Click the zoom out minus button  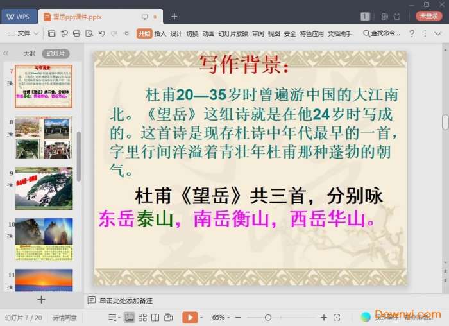(238, 318)
